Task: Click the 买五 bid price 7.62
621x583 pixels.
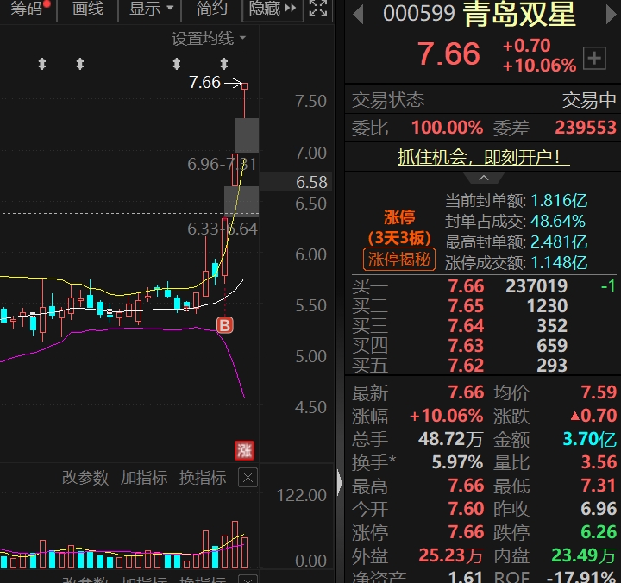Action: pos(466,366)
